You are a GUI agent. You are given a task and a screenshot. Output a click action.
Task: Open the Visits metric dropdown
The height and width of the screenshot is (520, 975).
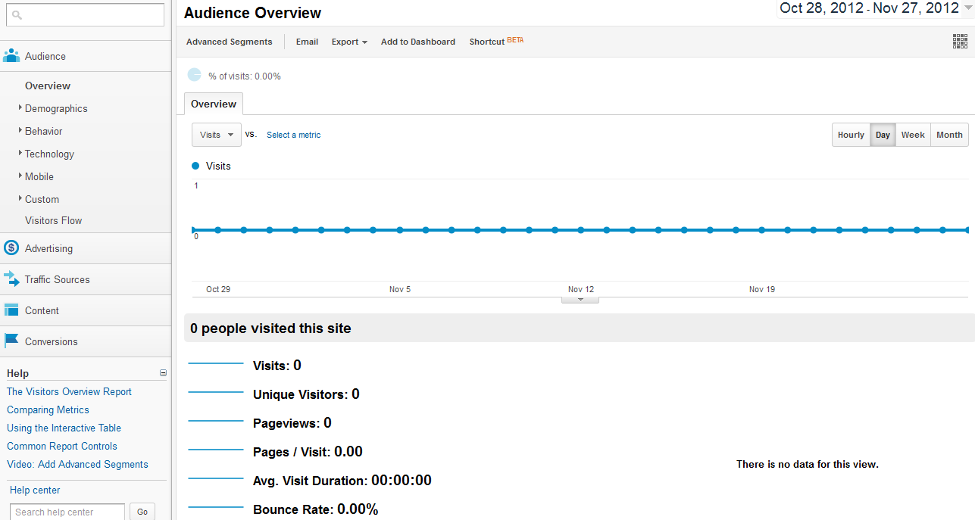click(x=217, y=135)
